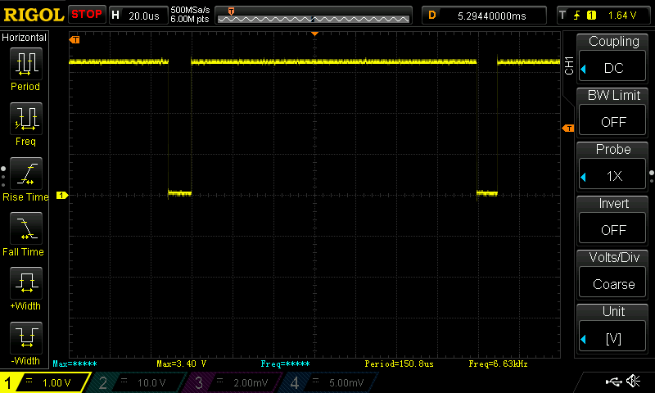Click the rising edge trigger icon
The image size is (655, 393).
[x=577, y=16]
